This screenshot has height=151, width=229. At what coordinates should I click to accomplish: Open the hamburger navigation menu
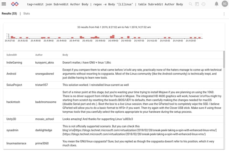pyautogui.click(x=4, y=4)
